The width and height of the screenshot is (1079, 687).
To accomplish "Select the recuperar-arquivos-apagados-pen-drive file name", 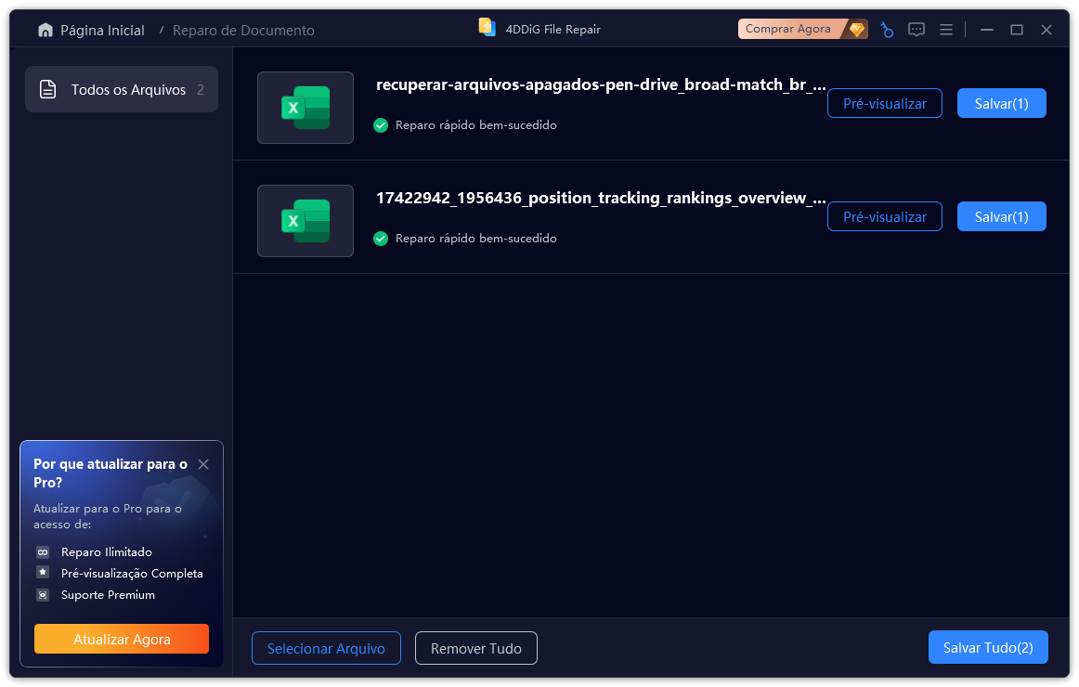I will 601,84.
